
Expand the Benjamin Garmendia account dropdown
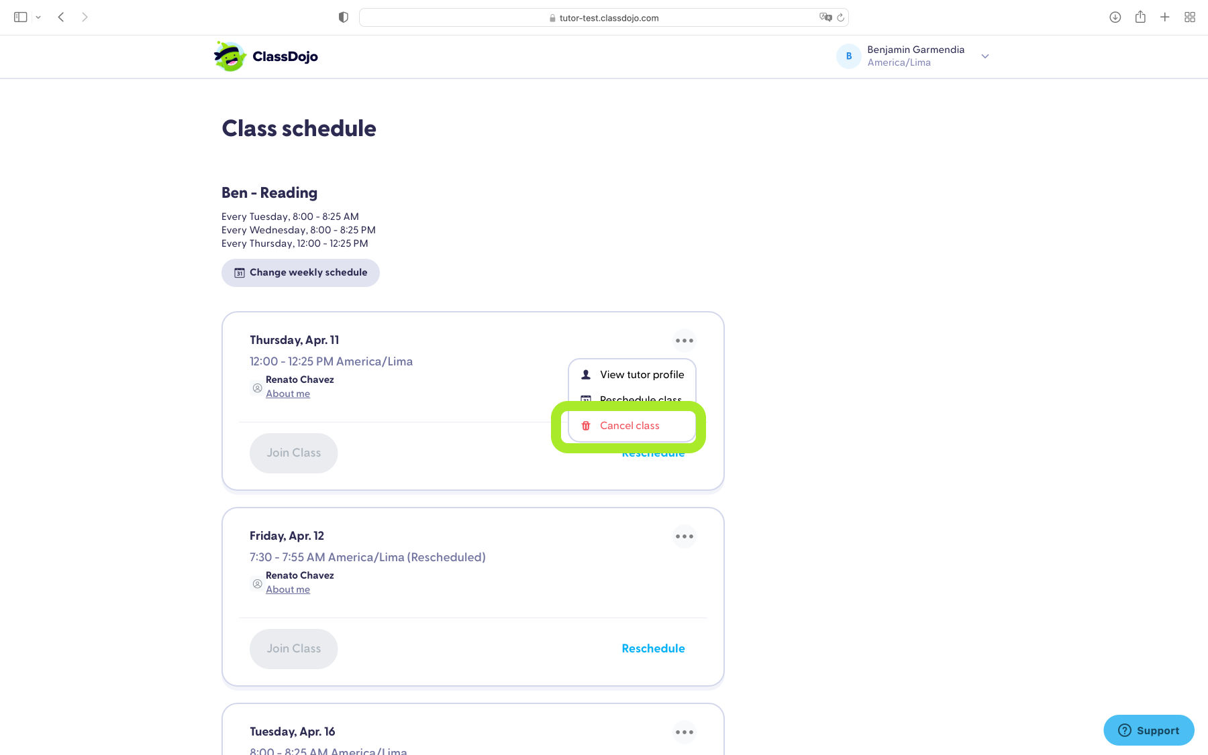pyautogui.click(x=985, y=56)
